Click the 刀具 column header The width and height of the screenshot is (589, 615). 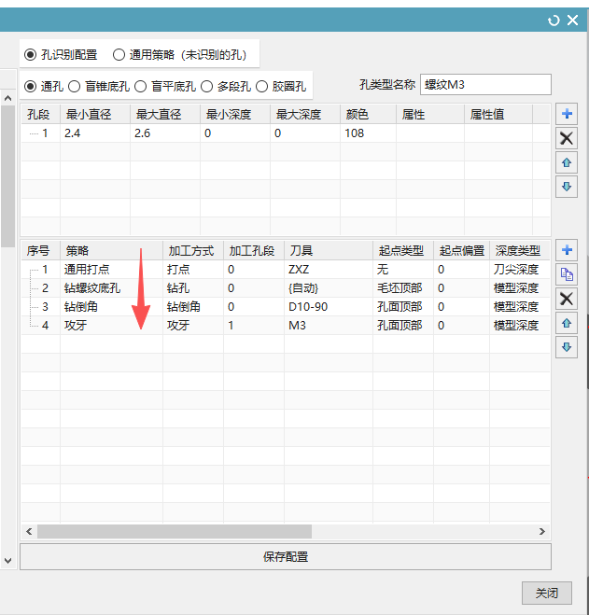click(329, 251)
